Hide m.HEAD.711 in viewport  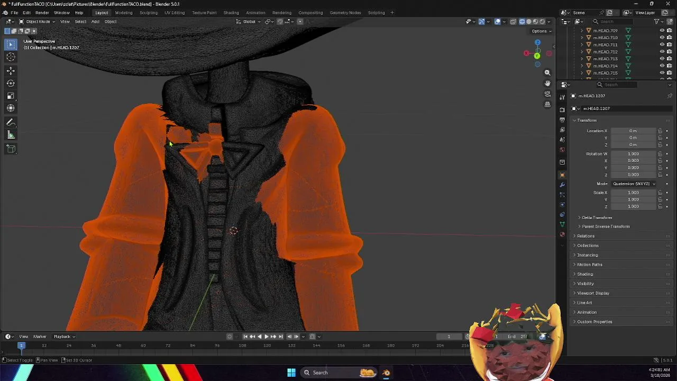tap(662, 44)
